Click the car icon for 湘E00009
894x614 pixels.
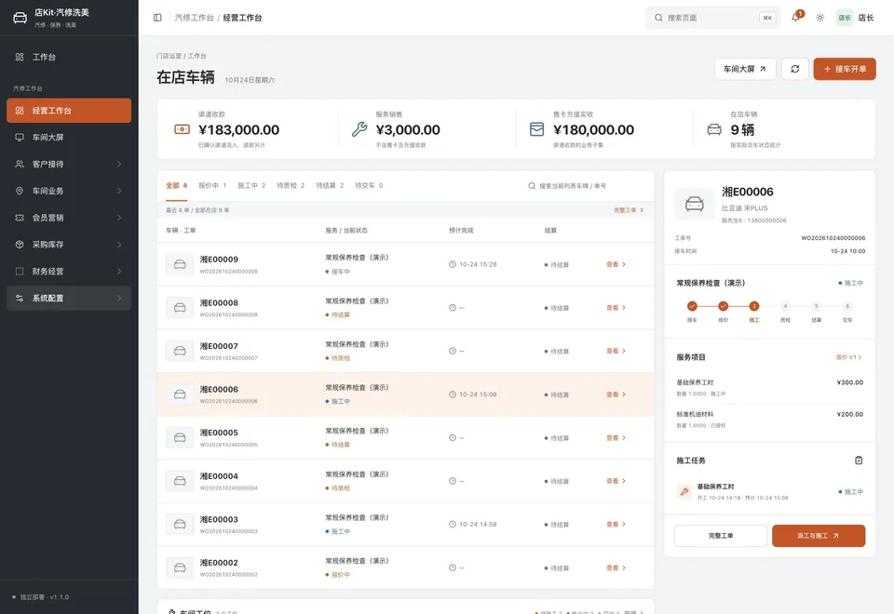click(180, 264)
